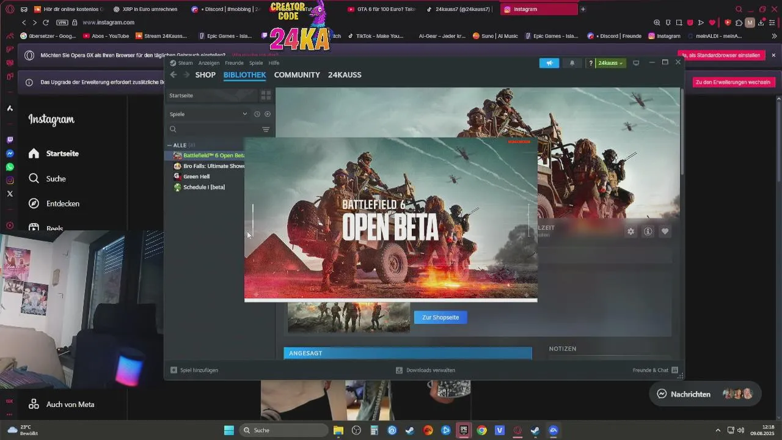This screenshot has width=782, height=440.
Task: Select Bro Falls: Ultimate Showdown game
Action: 209,166
